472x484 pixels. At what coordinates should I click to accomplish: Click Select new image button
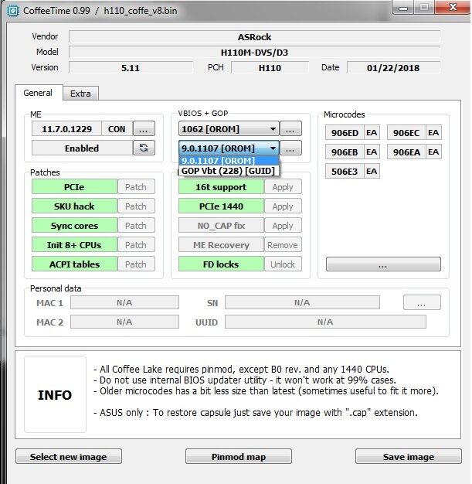(x=69, y=456)
